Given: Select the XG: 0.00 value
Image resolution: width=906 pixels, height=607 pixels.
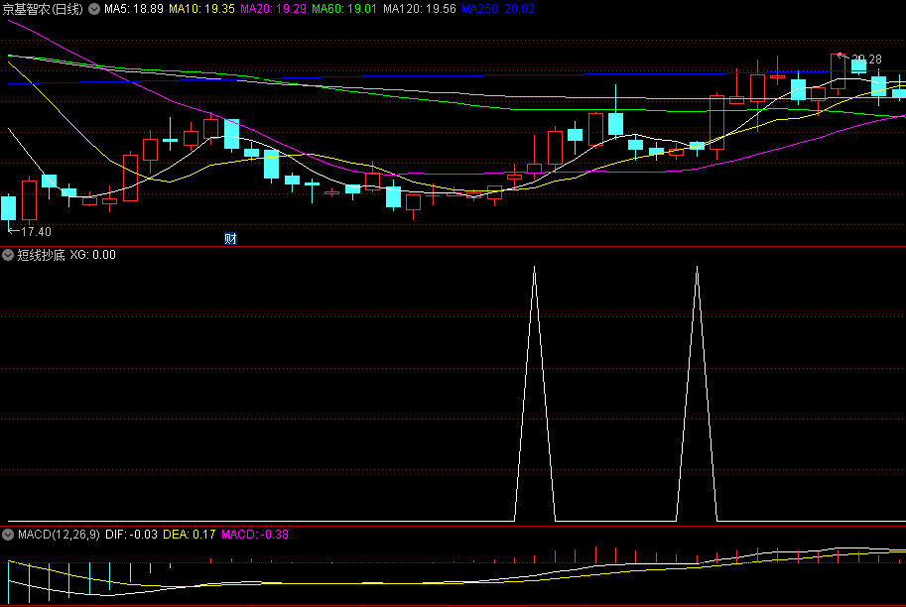Looking at the screenshot, I should click(x=93, y=255).
